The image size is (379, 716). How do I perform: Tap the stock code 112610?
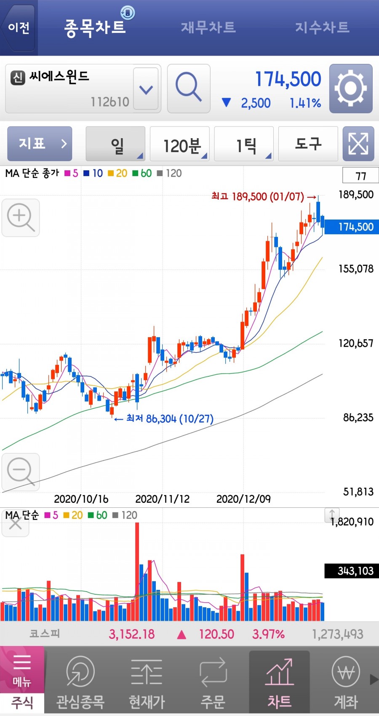coord(110,102)
